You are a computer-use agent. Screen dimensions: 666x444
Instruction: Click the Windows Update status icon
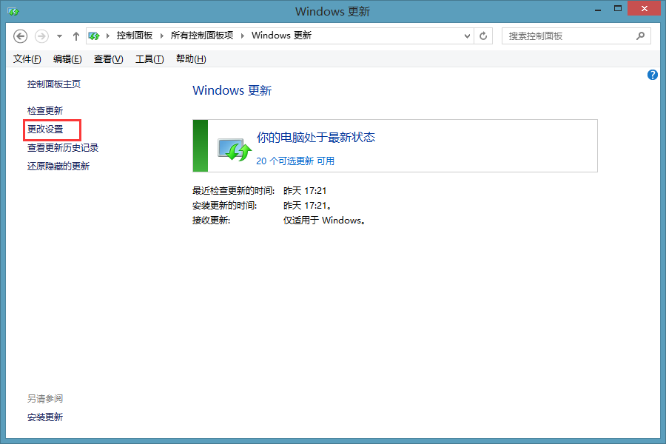point(235,149)
